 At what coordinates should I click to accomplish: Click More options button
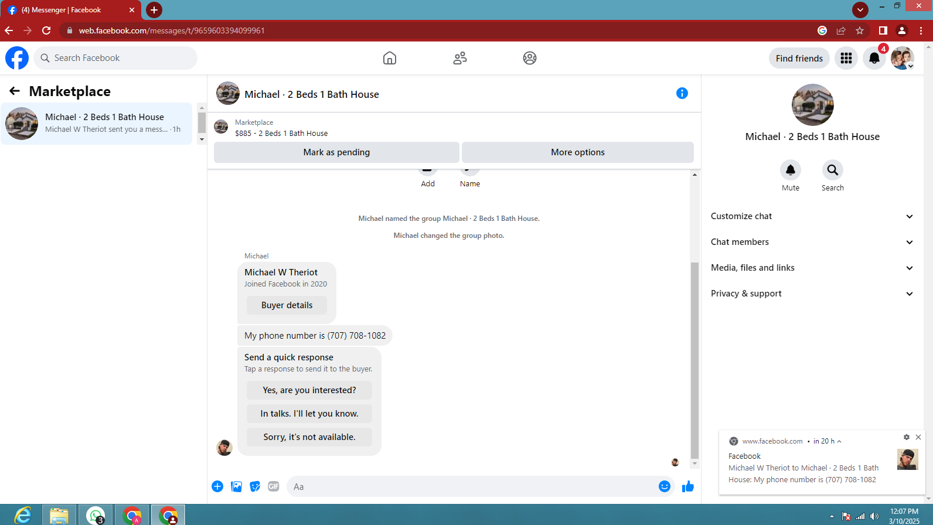pyautogui.click(x=578, y=152)
